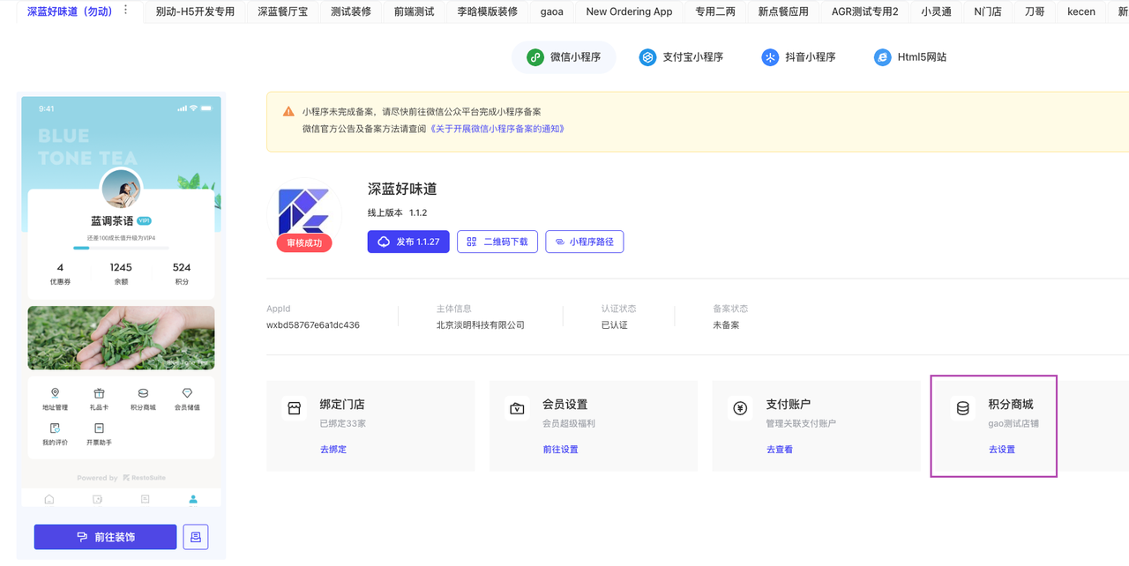Switch to Html5网站 platform tab

pyautogui.click(x=911, y=57)
